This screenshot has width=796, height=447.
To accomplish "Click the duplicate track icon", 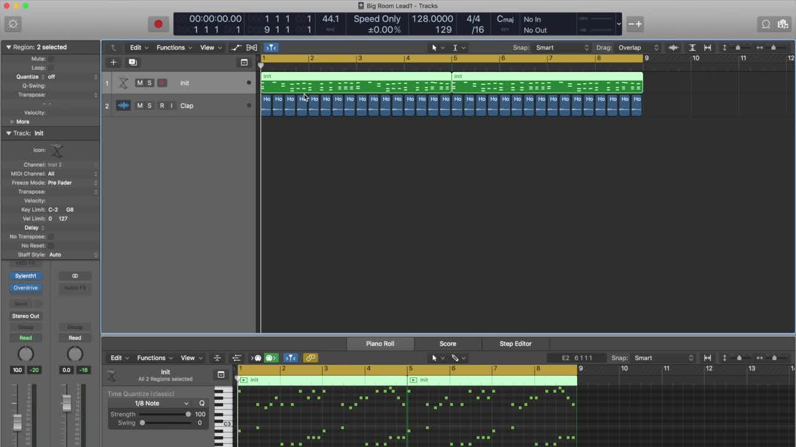I will click(132, 62).
